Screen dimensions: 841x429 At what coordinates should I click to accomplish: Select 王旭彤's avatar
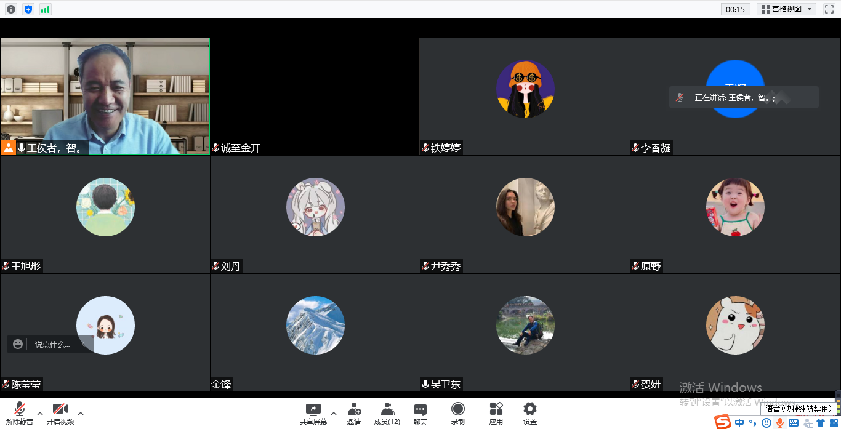pos(105,207)
